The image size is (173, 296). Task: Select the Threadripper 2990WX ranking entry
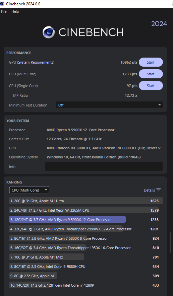click(x=84, y=229)
